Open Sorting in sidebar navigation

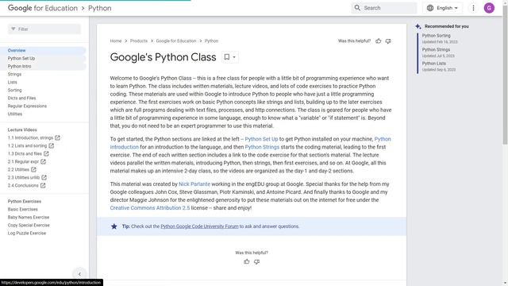click(x=14, y=90)
